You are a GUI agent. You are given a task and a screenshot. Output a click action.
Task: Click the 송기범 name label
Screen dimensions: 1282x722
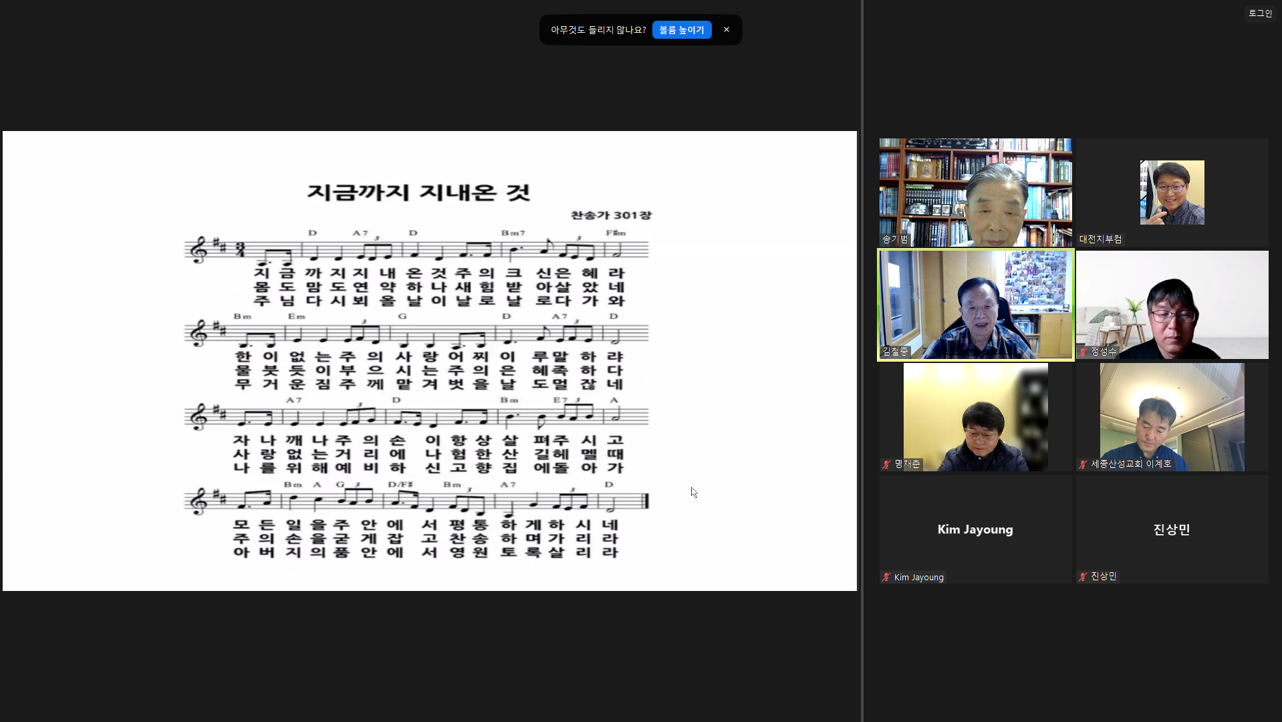[x=895, y=239]
